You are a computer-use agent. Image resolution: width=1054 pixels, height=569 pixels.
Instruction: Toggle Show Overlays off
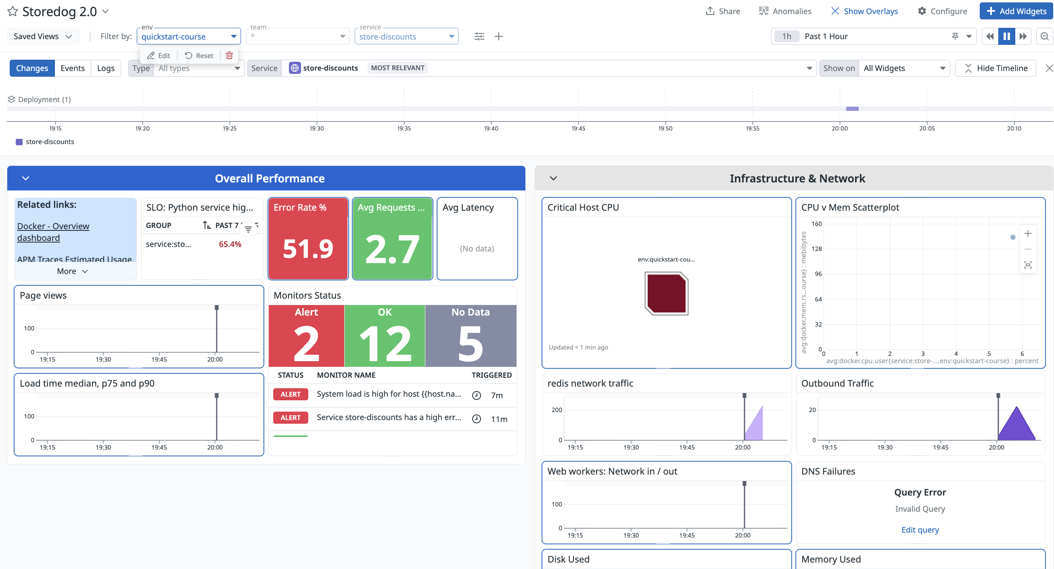(864, 11)
